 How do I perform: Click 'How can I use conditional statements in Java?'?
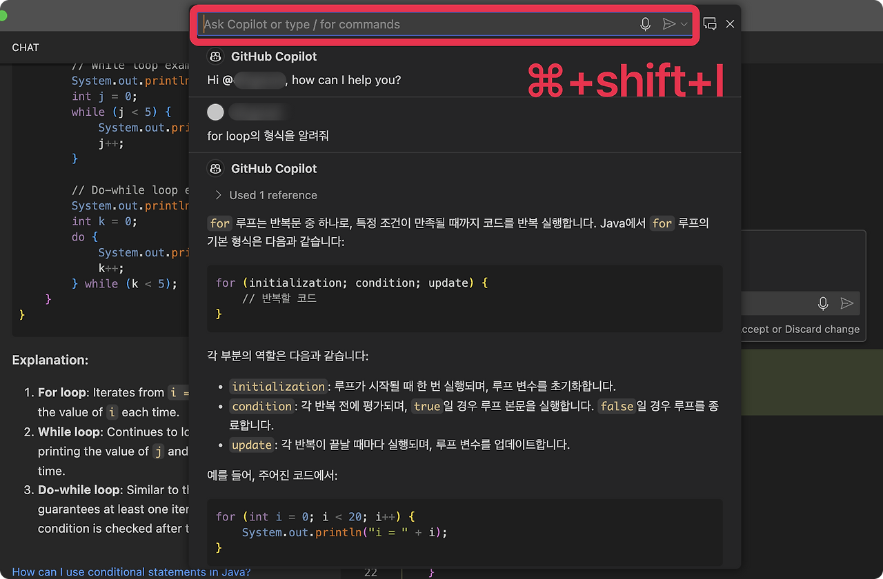(x=131, y=571)
